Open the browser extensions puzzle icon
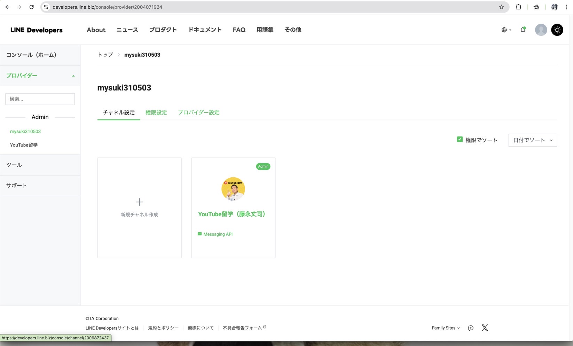This screenshot has height=346, width=573. (x=518, y=7)
